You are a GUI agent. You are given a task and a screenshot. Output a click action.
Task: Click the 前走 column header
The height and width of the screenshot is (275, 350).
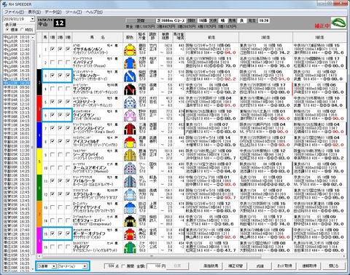(211, 37)
